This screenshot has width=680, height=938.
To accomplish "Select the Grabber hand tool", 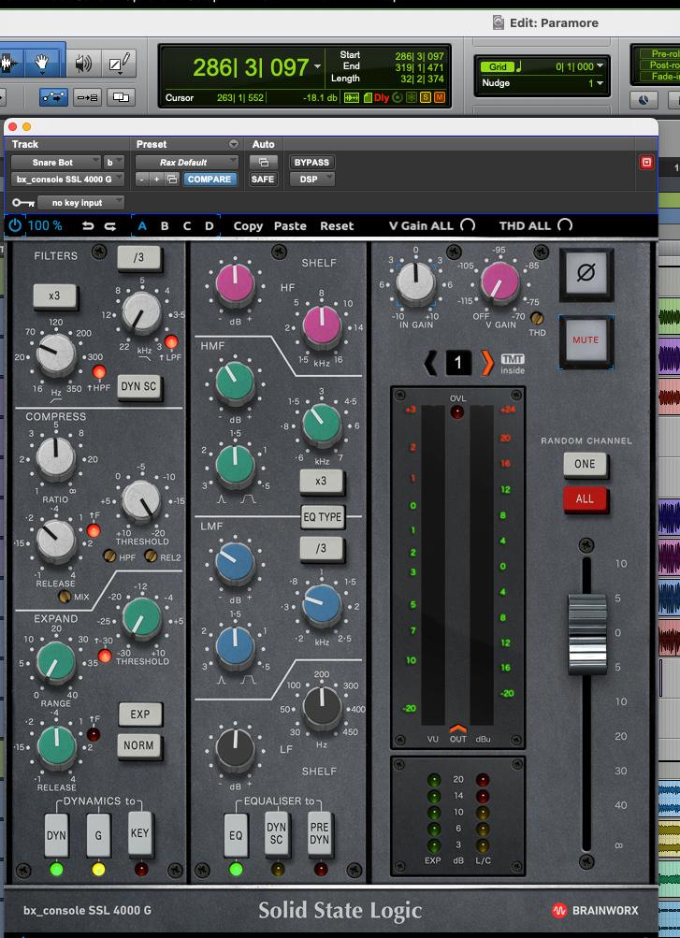I will click(42, 63).
